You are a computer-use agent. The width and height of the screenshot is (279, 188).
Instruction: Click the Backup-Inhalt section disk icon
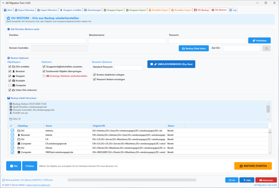8,98
